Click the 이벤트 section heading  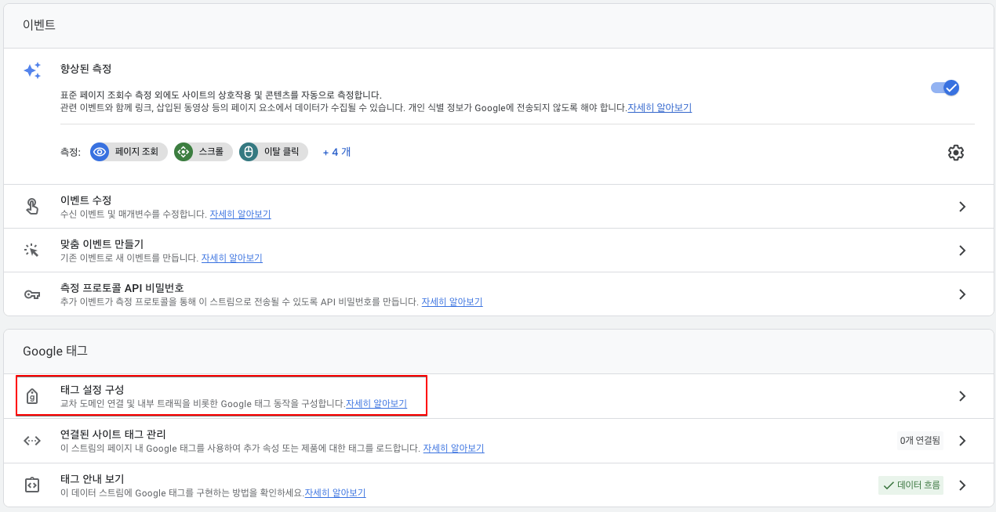(x=39, y=25)
